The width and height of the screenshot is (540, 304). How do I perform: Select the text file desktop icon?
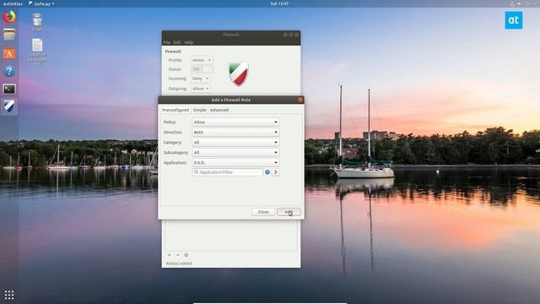point(37,52)
